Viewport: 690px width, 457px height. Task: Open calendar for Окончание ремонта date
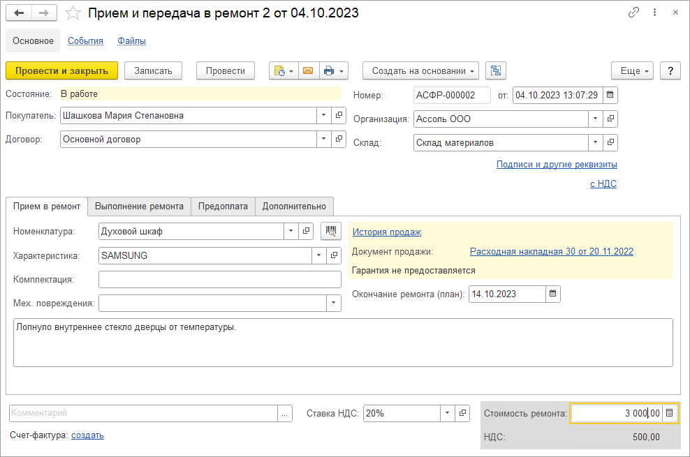click(x=553, y=294)
